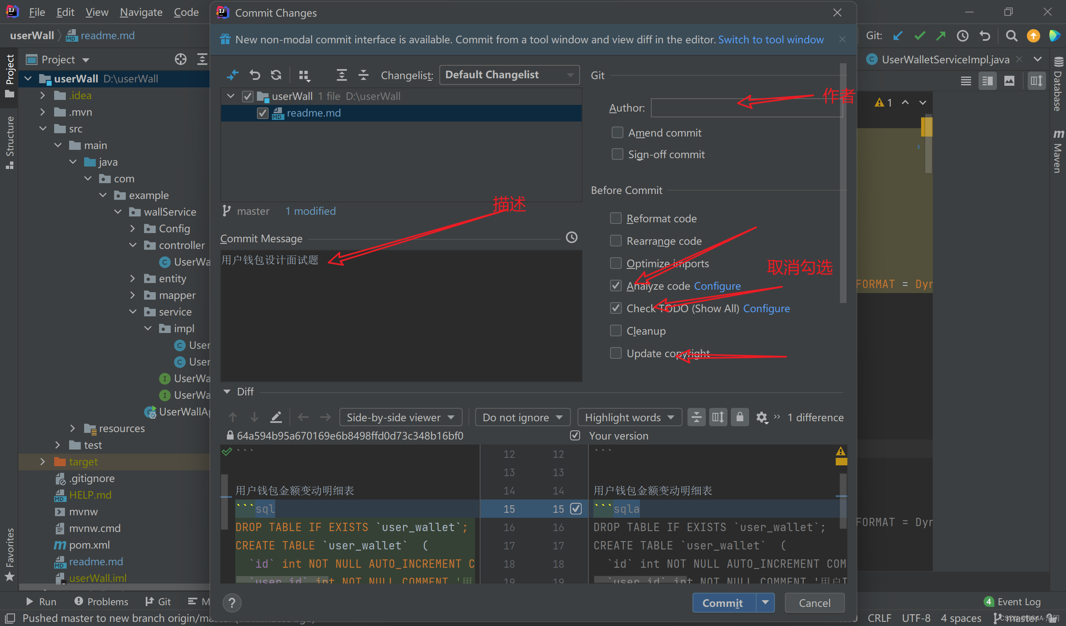Image resolution: width=1066 pixels, height=626 pixels.
Task: Click the Author input field
Action: point(743,108)
